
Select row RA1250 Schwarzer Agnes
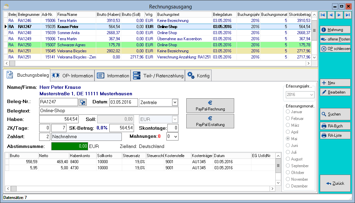157,45
